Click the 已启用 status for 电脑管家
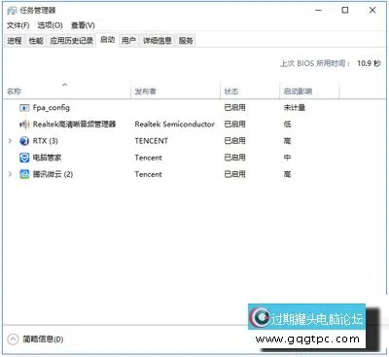 (x=234, y=158)
